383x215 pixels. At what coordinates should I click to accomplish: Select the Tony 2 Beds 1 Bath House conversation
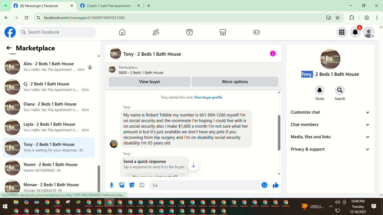pos(48,148)
